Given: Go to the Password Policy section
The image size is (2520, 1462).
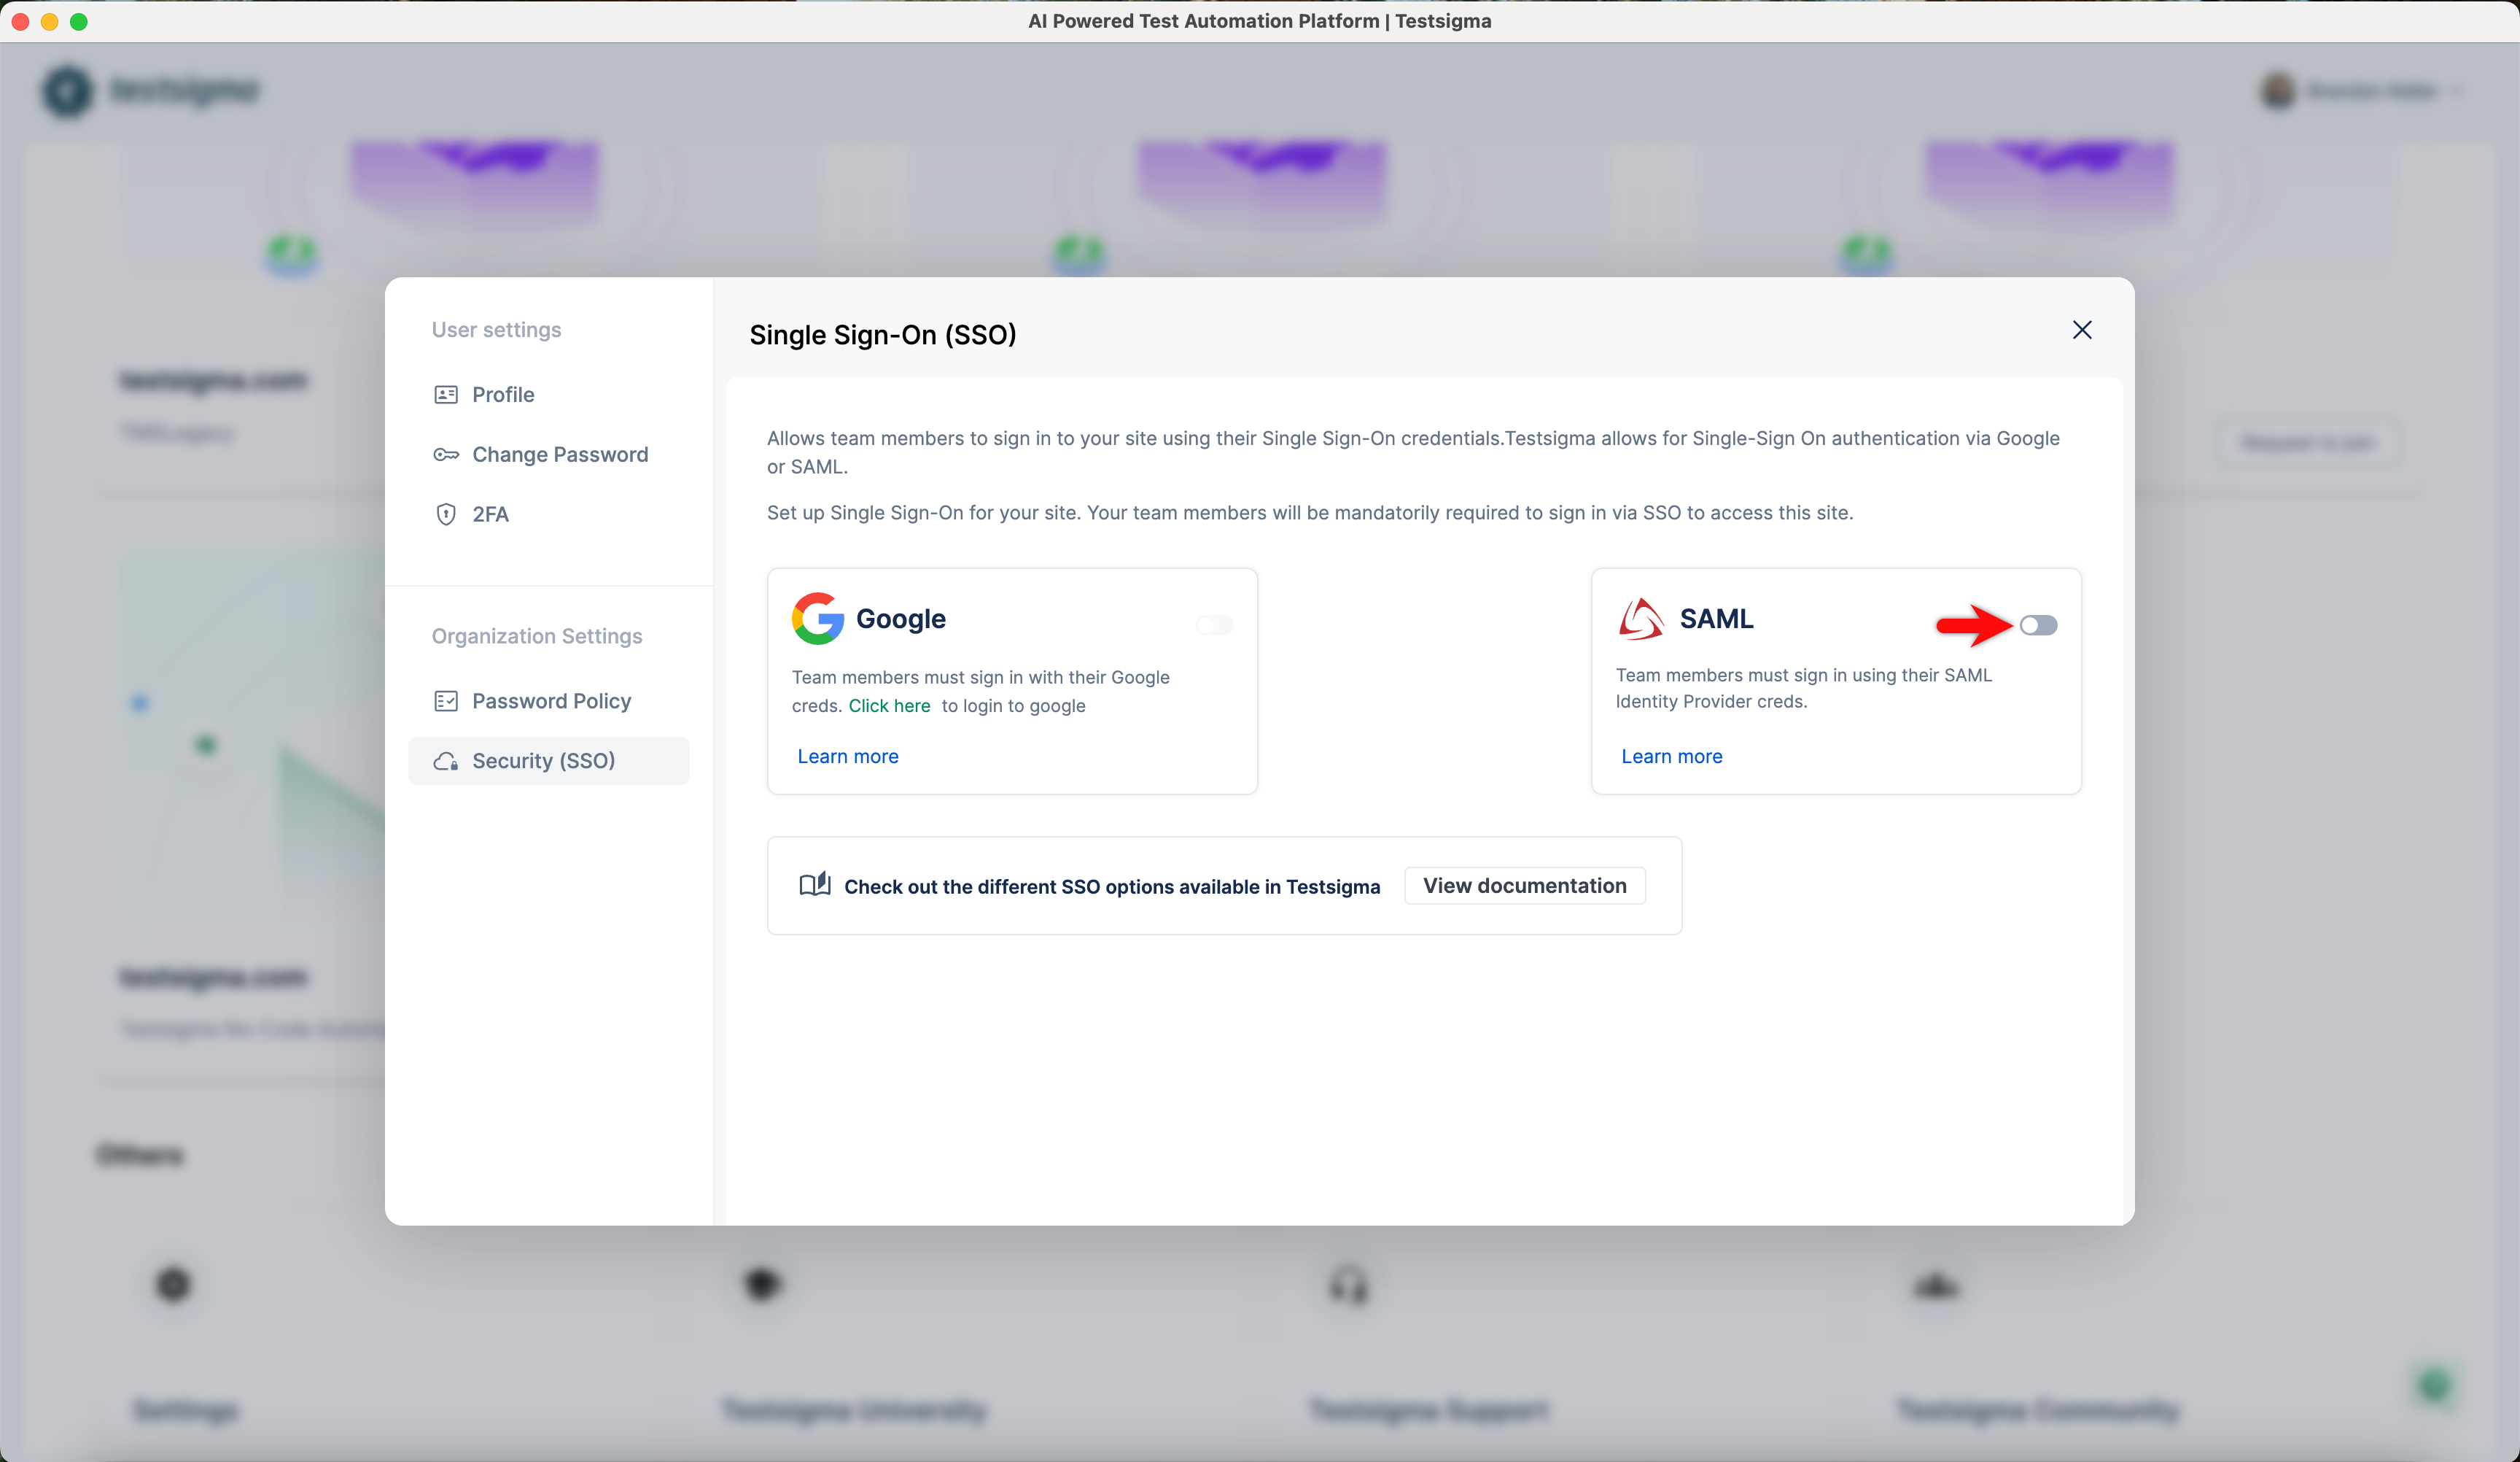Looking at the screenshot, I should coord(551,700).
